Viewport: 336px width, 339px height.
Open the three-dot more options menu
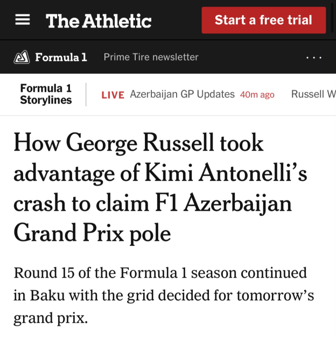pos(314,58)
